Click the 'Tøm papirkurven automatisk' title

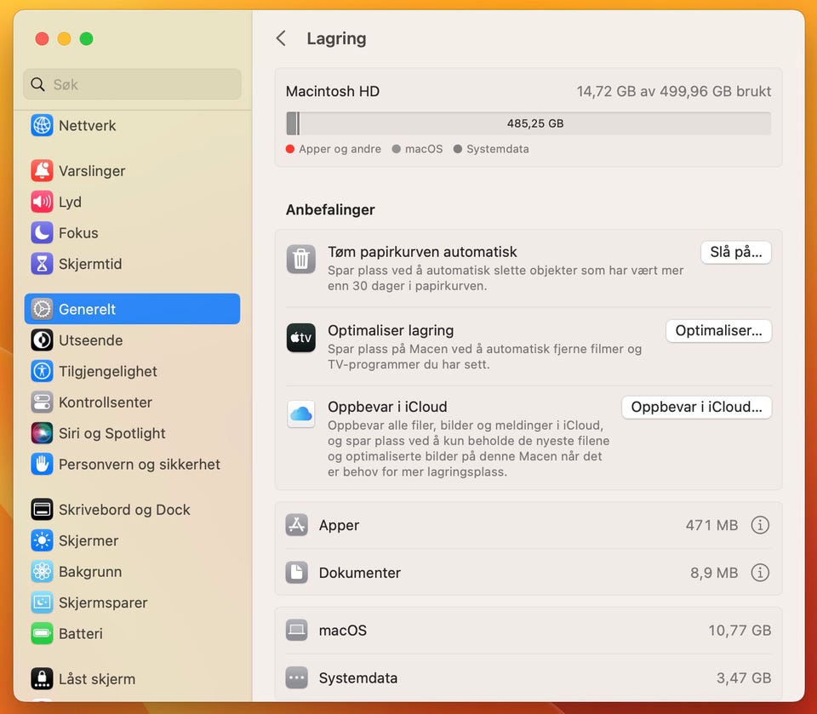tap(422, 252)
